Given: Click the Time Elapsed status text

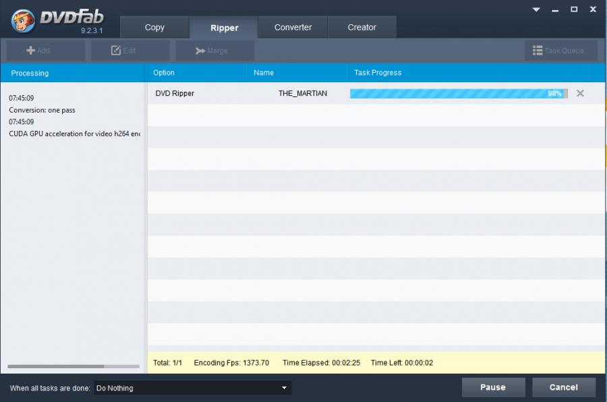Looking at the screenshot, I should tap(321, 363).
